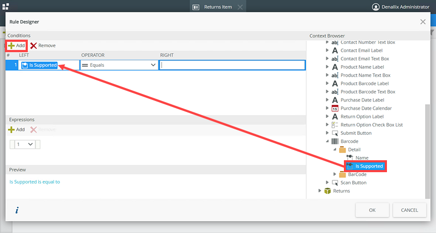
Task: Switch to the Returns Item tab
Action: click(x=217, y=7)
